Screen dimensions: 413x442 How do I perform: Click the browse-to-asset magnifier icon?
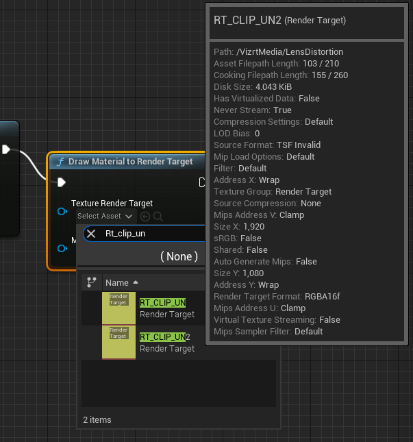(x=158, y=217)
